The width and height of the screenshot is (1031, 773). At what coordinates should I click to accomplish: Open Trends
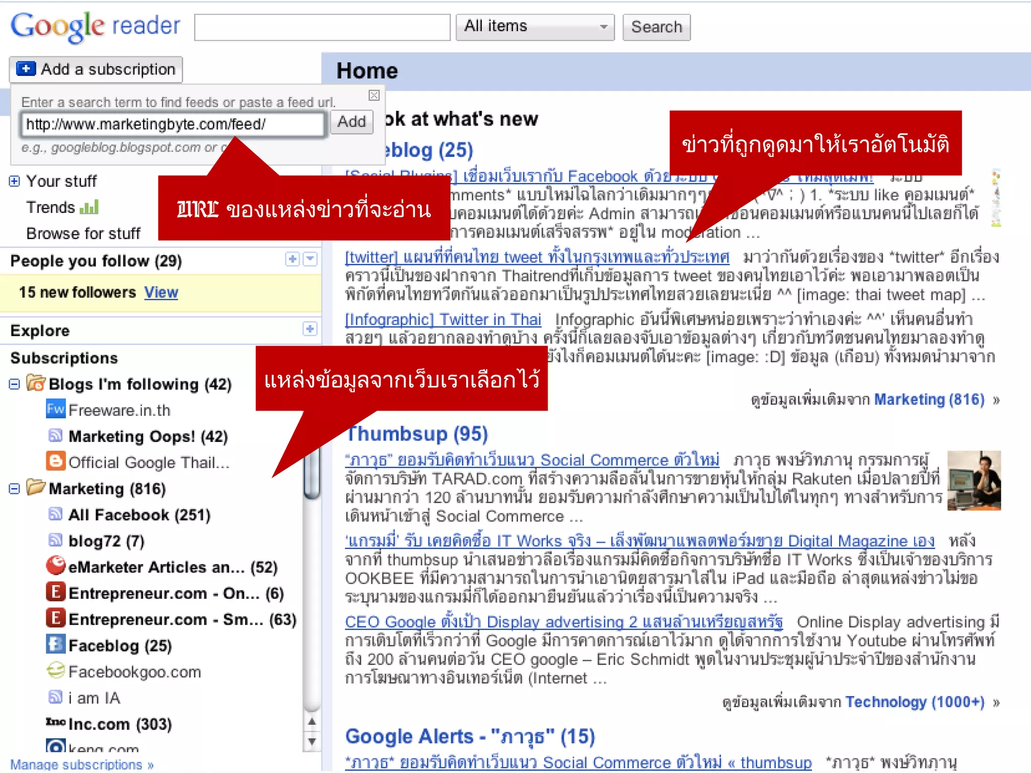coord(50,207)
